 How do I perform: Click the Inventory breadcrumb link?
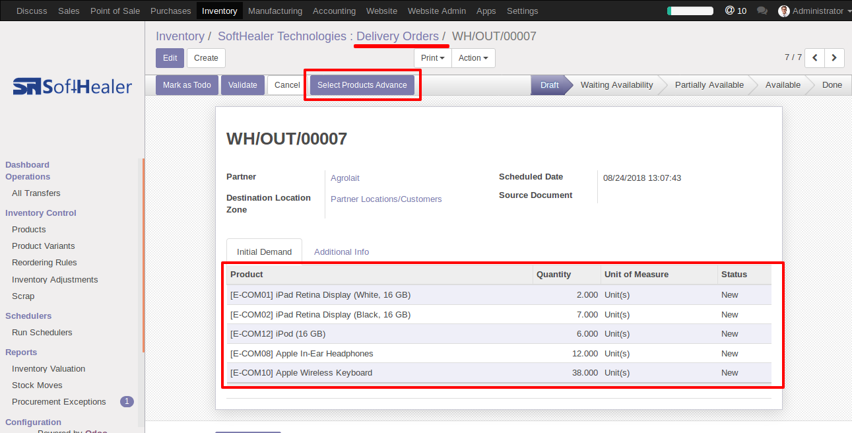(180, 36)
